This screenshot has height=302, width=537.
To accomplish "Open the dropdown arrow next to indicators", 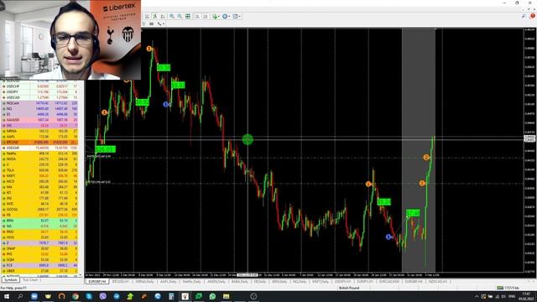I will (x=219, y=17).
